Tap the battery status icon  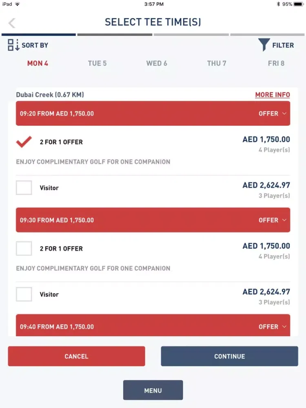pyautogui.click(x=298, y=4)
